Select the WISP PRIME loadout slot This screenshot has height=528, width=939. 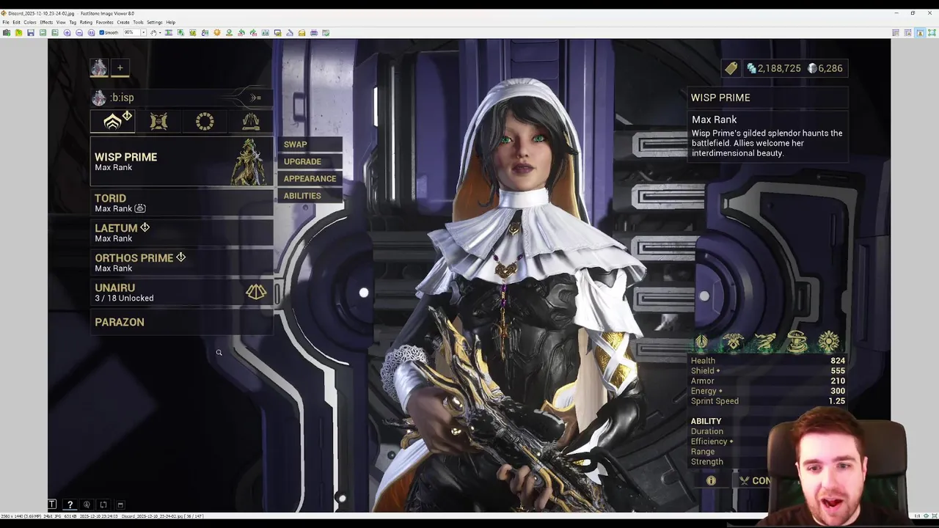pos(181,161)
